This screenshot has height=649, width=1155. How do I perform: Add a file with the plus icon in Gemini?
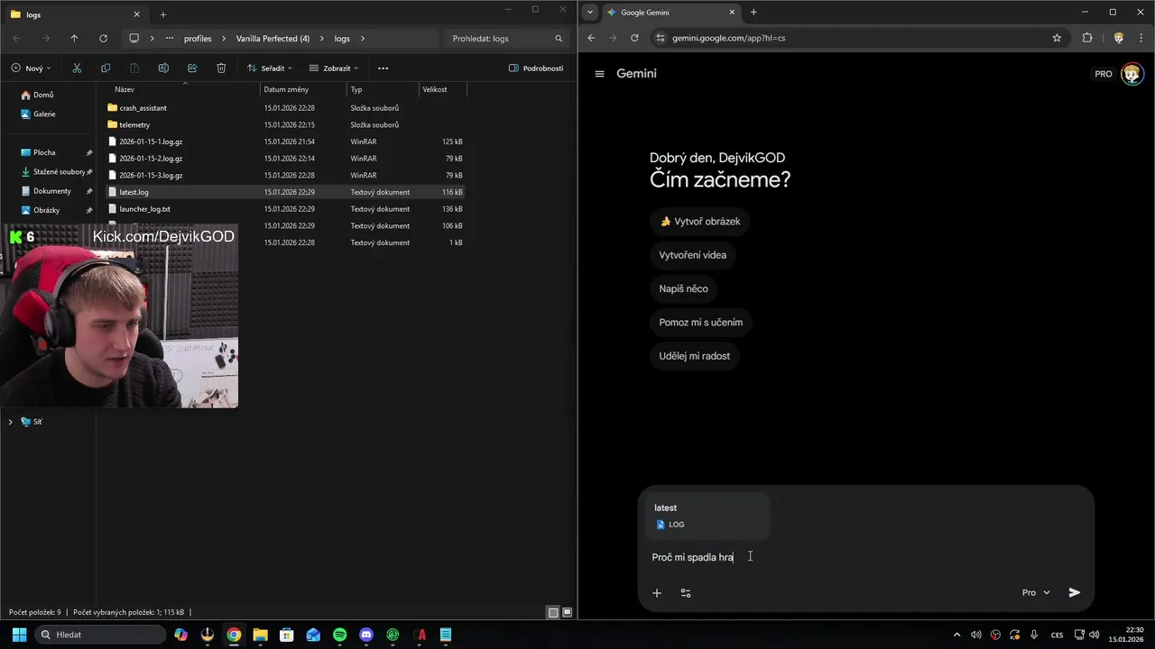[657, 593]
